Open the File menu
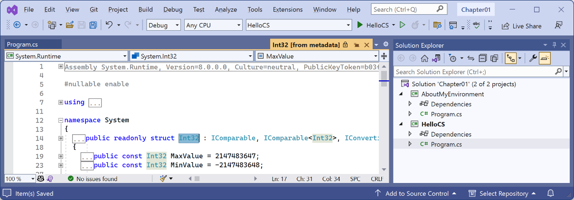The height and width of the screenshot is (200, 574). pos(28,9)
